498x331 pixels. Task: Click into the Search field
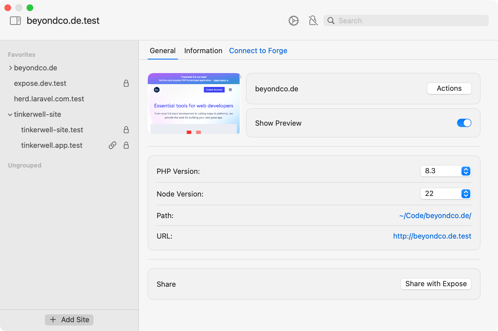point(406,21)
